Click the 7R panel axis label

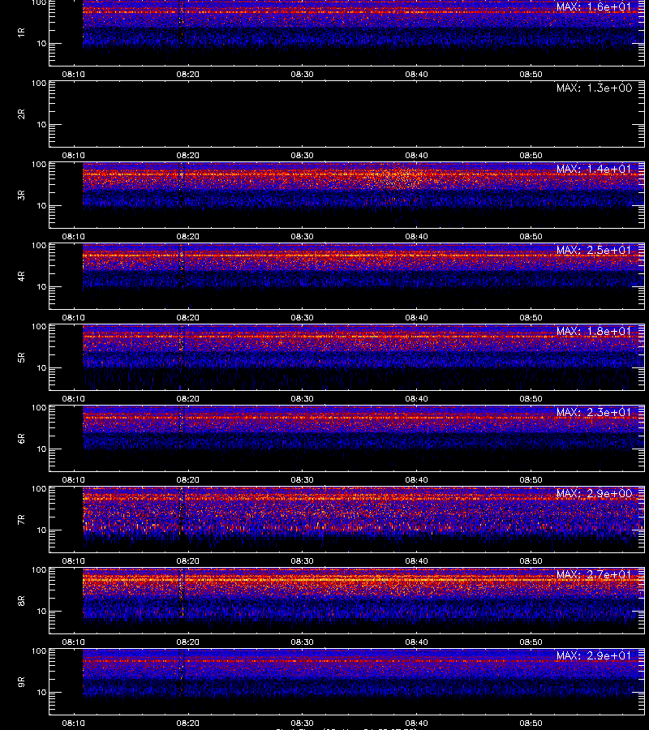21,520
